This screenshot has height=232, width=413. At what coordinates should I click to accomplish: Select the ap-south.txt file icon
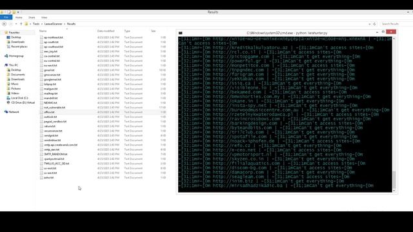click(x=41, y=42)
